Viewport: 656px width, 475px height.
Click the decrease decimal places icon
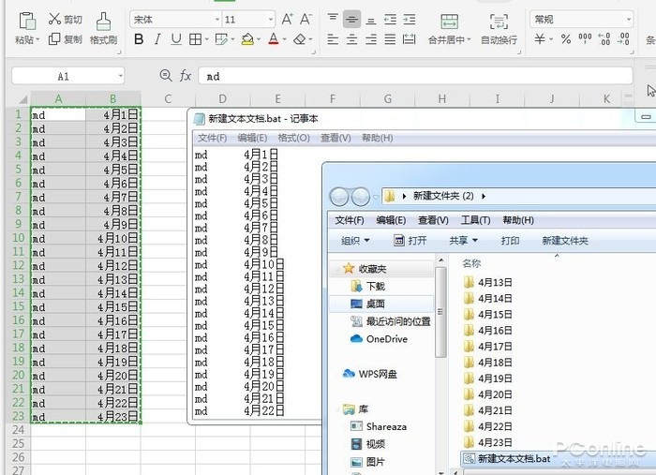[x=624, y=39]
